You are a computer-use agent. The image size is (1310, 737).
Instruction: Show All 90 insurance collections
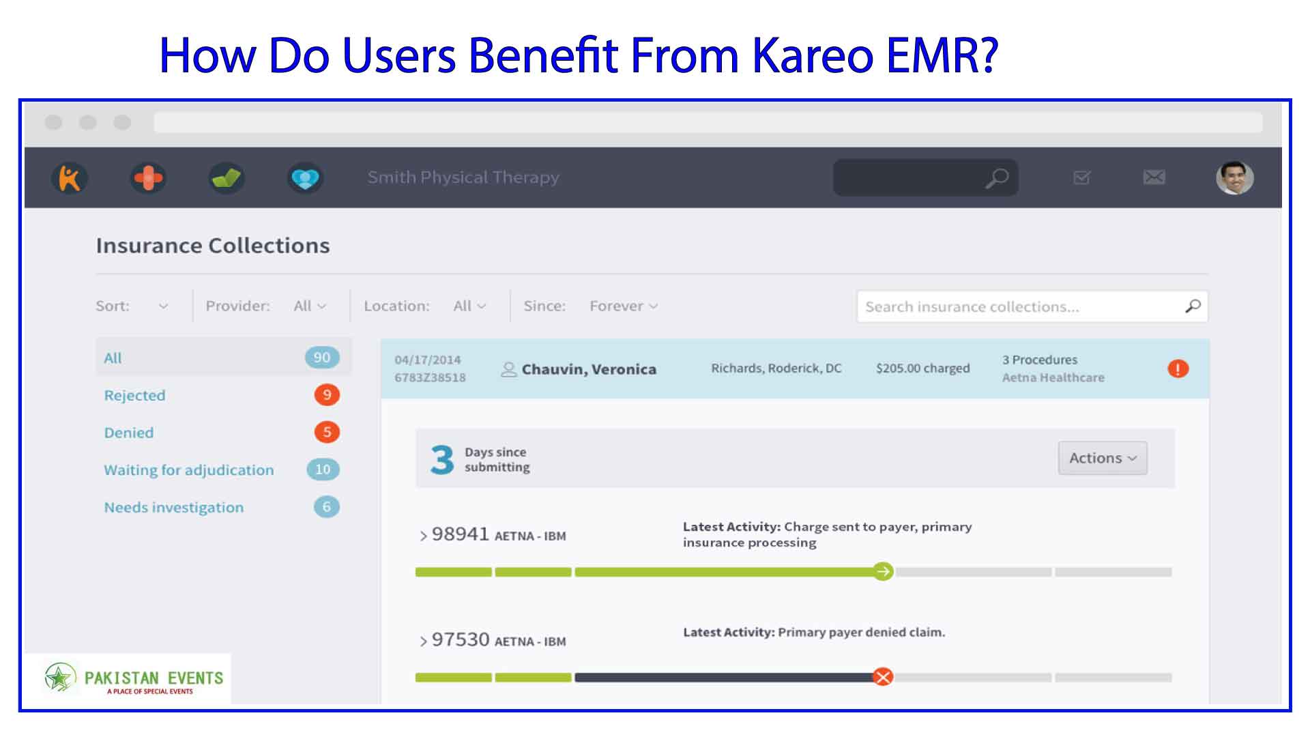(x=113, y=357)
